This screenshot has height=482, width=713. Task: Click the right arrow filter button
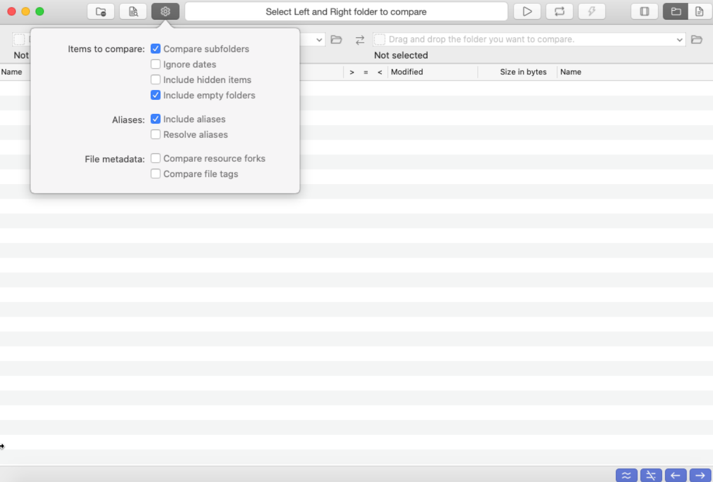pos(700,475)
